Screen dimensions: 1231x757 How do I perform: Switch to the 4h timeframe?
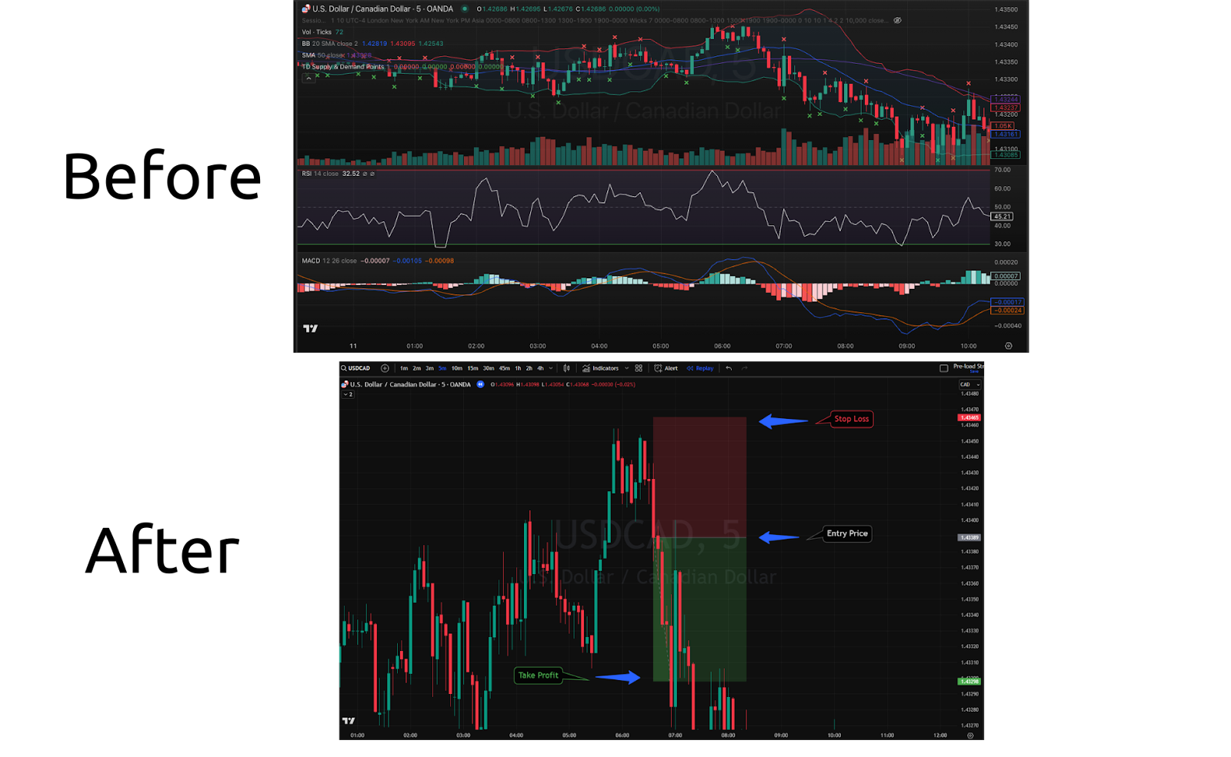tap(540, 368)
